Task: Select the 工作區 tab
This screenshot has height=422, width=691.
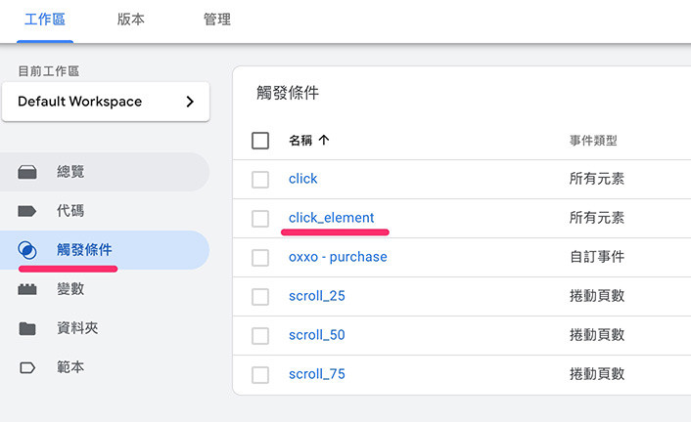Action: coord(44,20)
